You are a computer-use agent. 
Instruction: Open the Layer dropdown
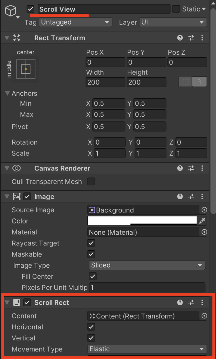pos(173,22)
